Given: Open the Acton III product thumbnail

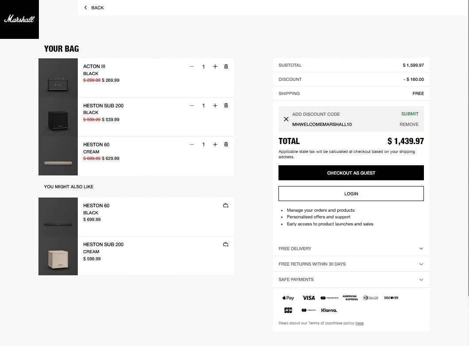Looking at the screenshot, I should tap(58, 78).
